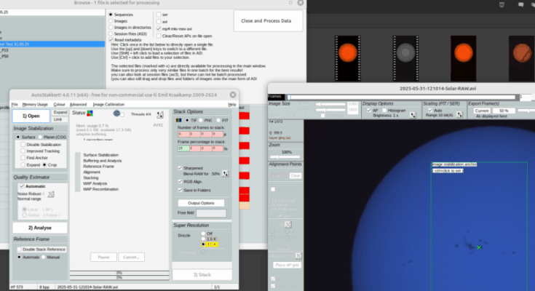The image size is (535, 291).
Task: Click the Output Options button
Action: [201, 202]
